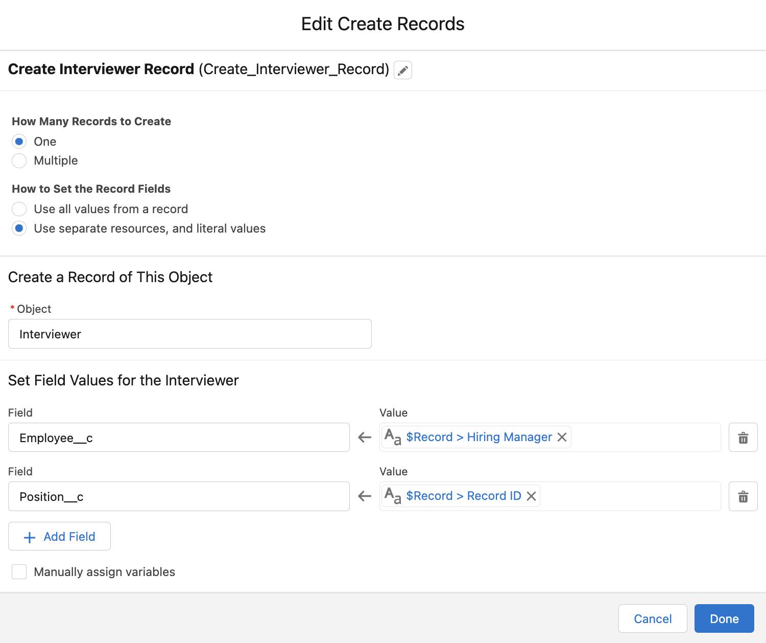Click inside the Record ID value input

[638, 496]
